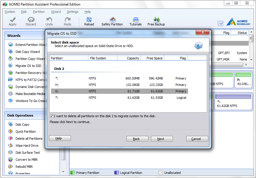Select the 600.00MB NTFS partition row
256x178 pixels.
(120, 78)
